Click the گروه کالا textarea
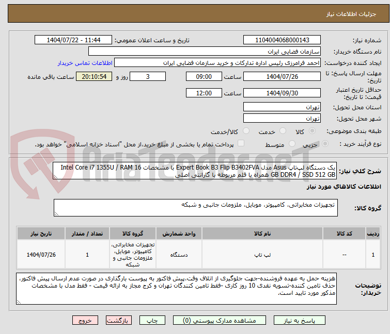Viewport: 390px width, 334px height. click(x=195, y=208)
